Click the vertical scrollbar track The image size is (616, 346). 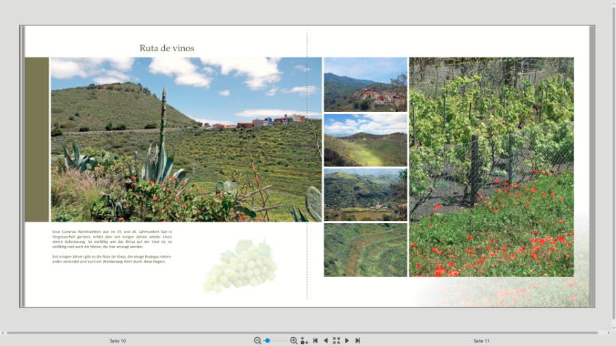[x=614, y=163]
